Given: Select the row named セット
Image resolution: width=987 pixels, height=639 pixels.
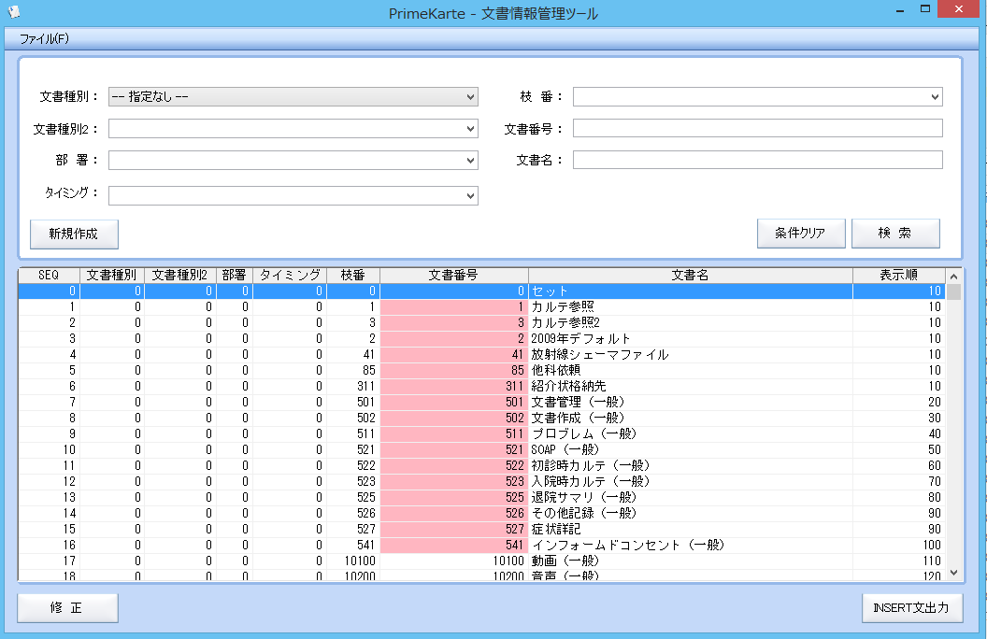Looking at the screenshot, I should click(481, 291).
